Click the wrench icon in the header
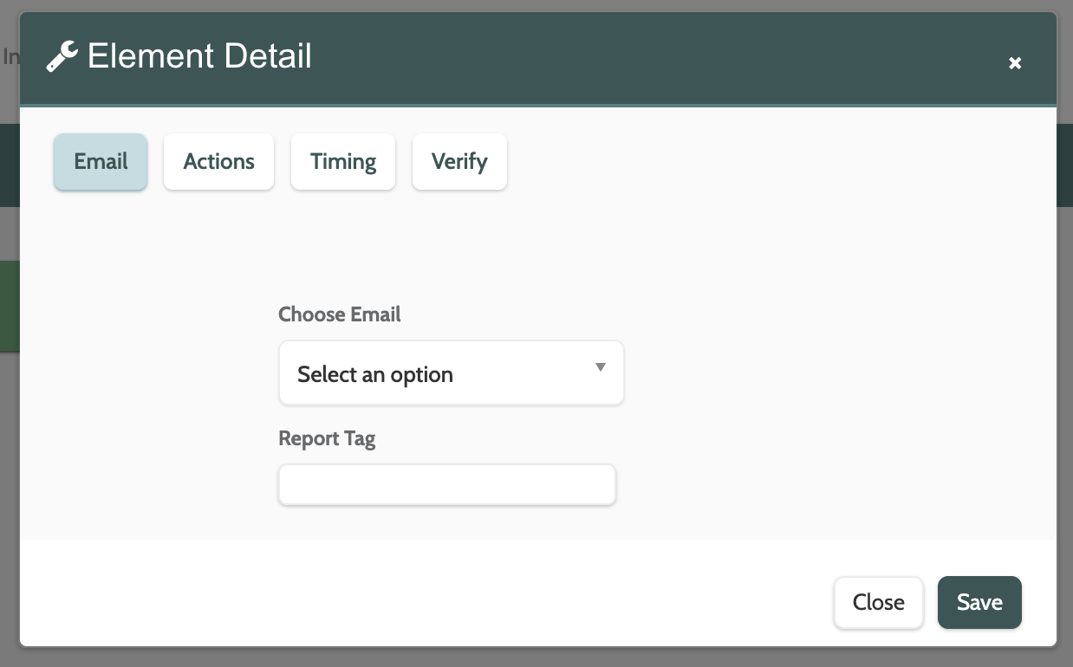Screen dimensions: 1073x667 coord(62,57)
